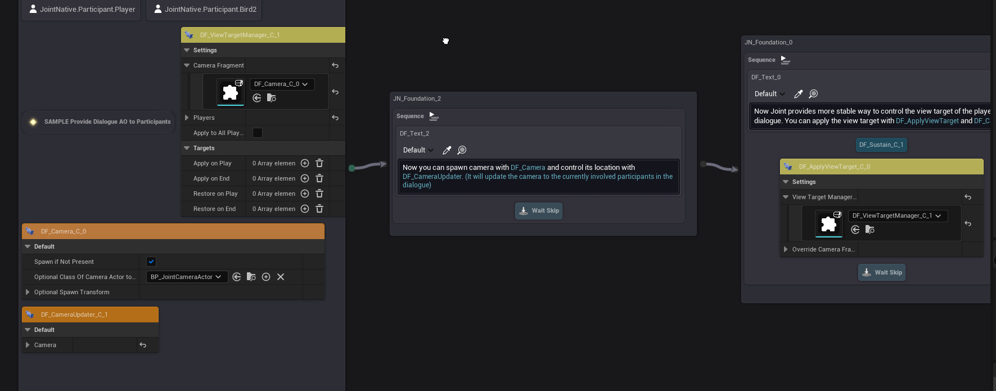Select JointNative.Participant.Player tag
The image size is (996, 391).
(82, 10)
